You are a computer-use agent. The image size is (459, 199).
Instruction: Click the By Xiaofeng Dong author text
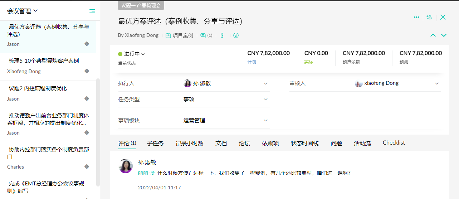point(138,35)
